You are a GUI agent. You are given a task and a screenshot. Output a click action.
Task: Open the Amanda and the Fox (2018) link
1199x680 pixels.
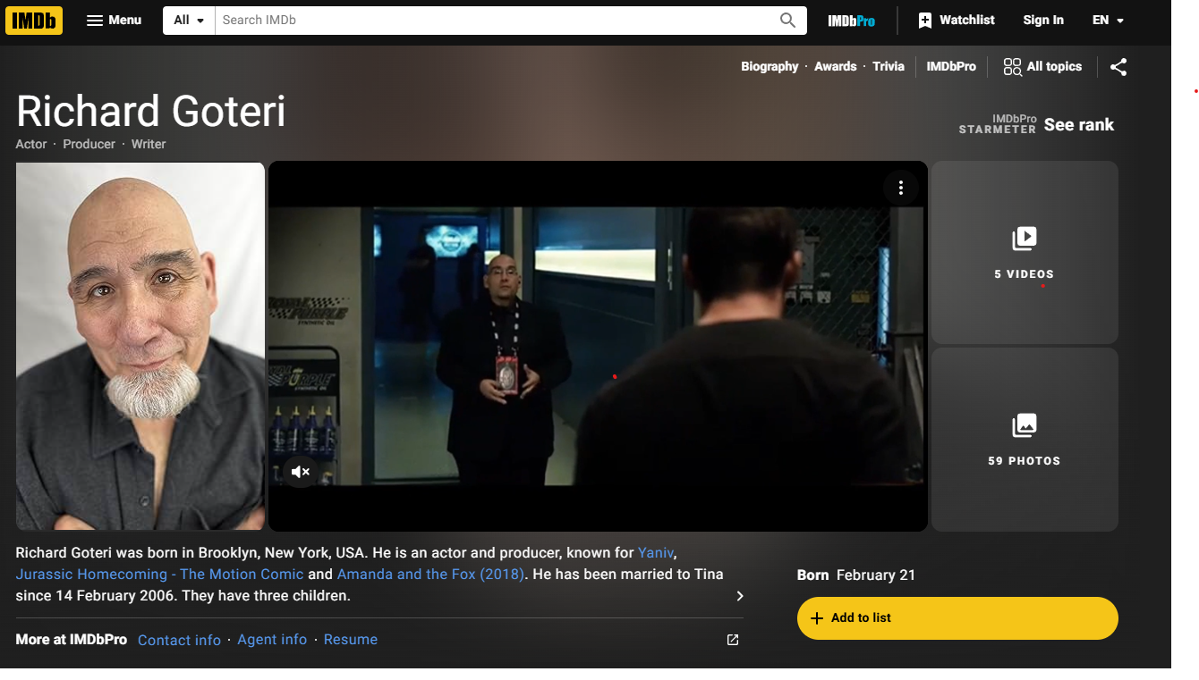[430, 574]
